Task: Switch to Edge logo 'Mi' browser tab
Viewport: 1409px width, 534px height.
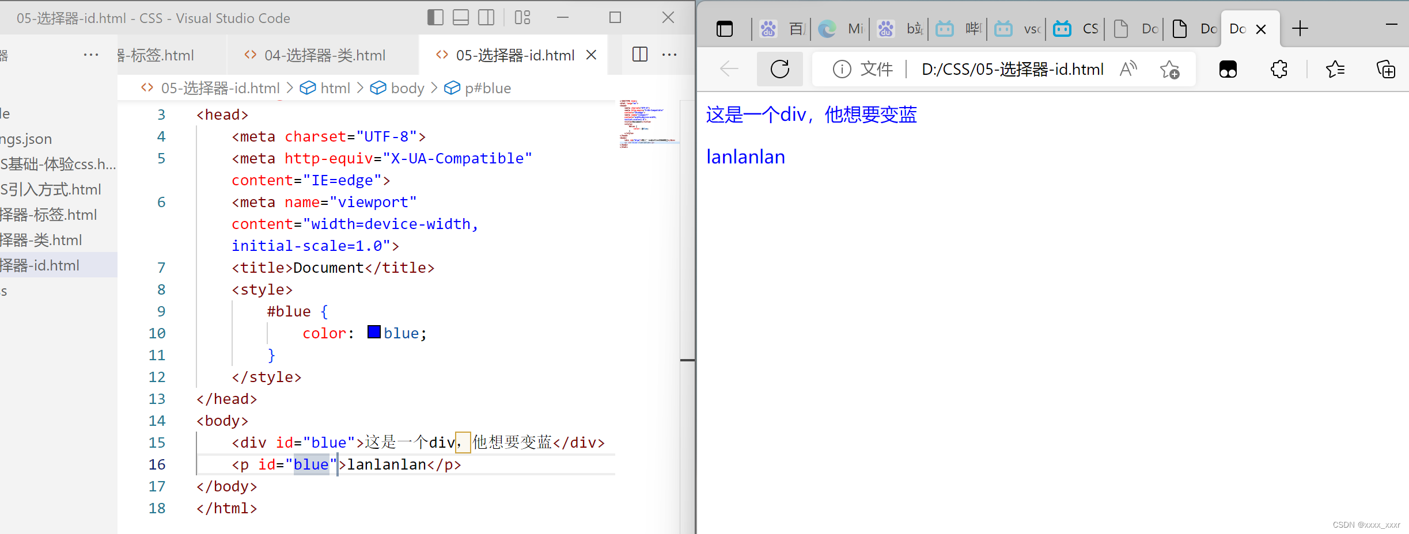Action: click(x=840, y=29)
